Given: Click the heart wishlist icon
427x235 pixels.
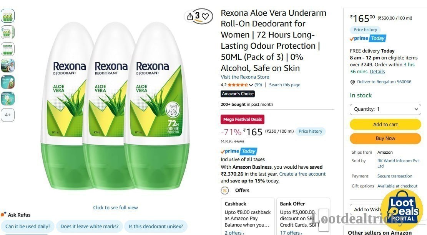Looking at the screenshot, I should 205,16.
